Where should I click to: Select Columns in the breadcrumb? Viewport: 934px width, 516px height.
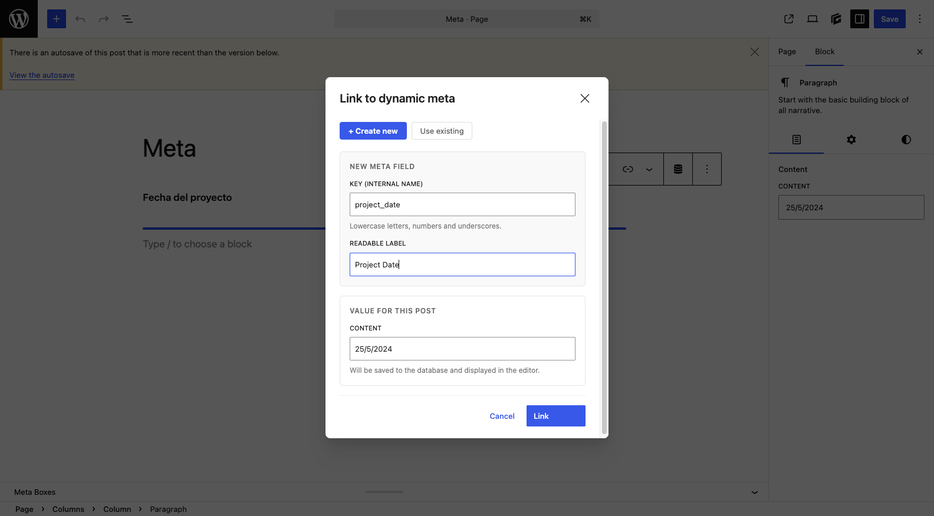[68, 509]
